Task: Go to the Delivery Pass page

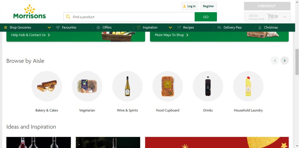Action: (232, 27)
